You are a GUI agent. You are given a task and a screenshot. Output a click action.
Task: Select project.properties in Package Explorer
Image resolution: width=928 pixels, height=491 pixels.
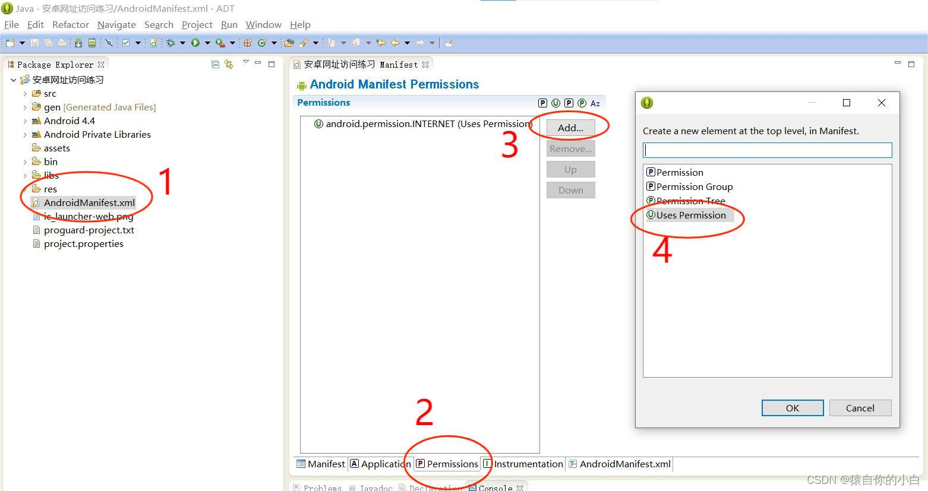[78, 243]
